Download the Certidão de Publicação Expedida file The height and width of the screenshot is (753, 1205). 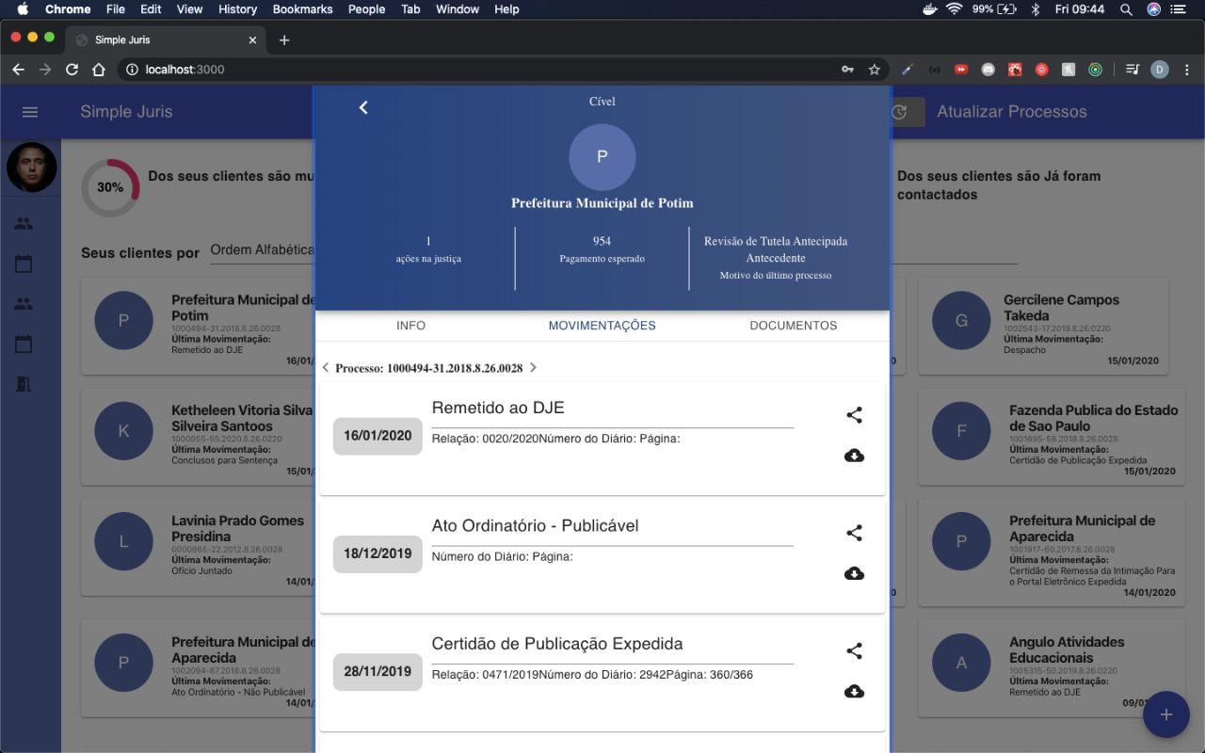pyautogui.click(x=854, y=692)
